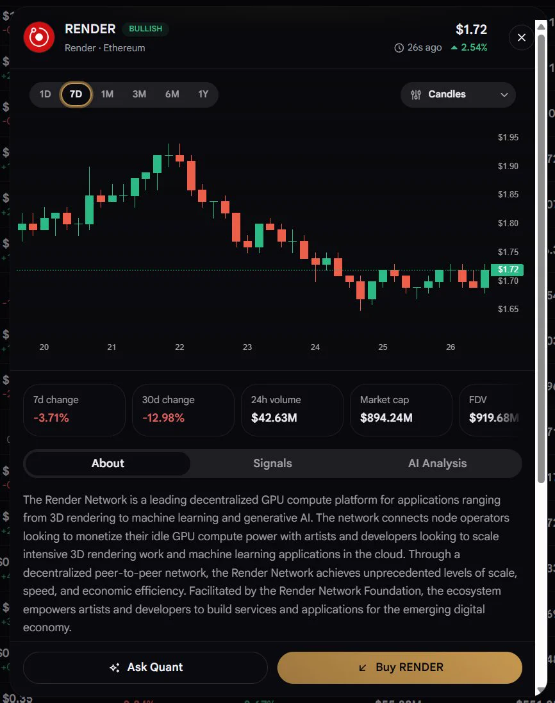This screenshot has height=703, width=555.
Task: Click the $1.72 header price
Action: click(x=471, y=29)
